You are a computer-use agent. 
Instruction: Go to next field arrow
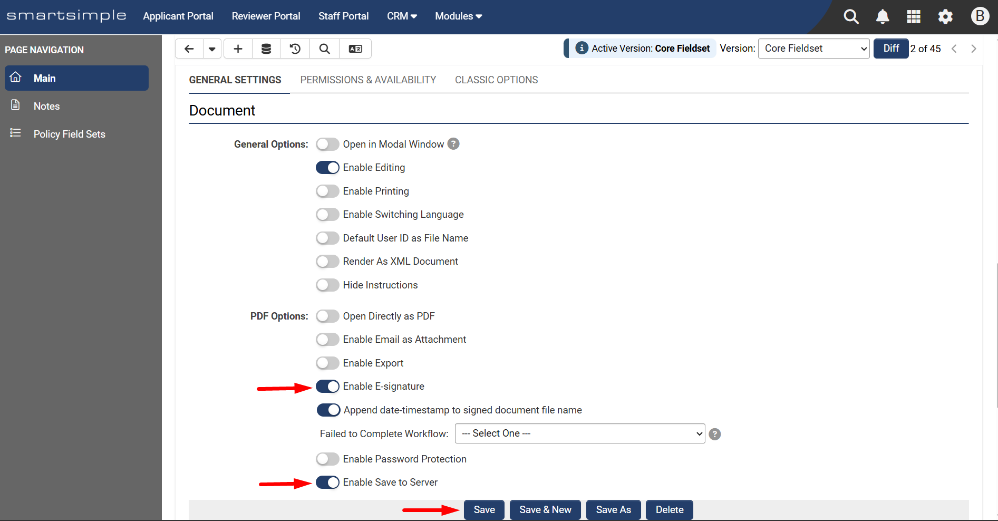coord(974,49)
